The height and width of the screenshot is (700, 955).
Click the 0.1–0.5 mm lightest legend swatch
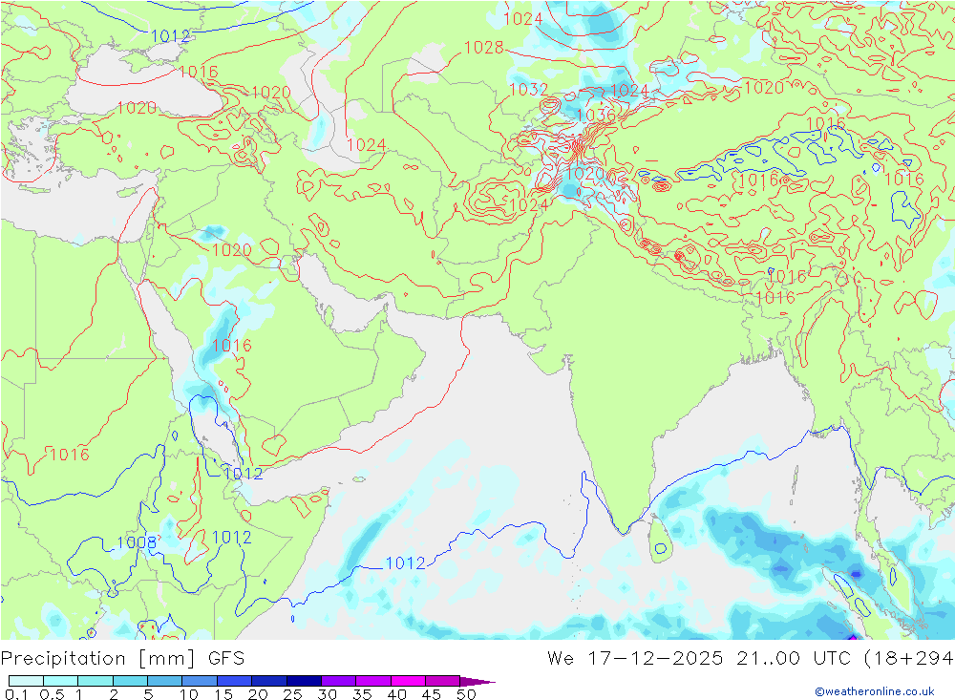coord(26,681)
